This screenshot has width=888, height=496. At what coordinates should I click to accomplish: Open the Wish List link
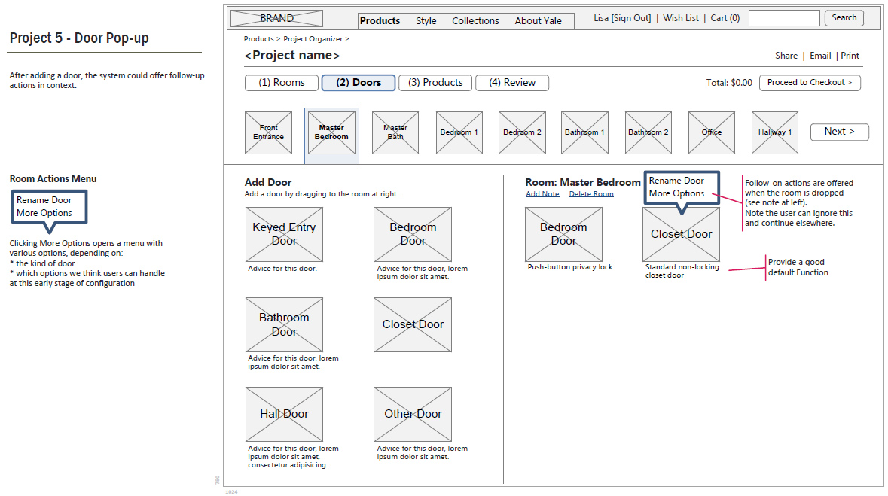[681, 18]
